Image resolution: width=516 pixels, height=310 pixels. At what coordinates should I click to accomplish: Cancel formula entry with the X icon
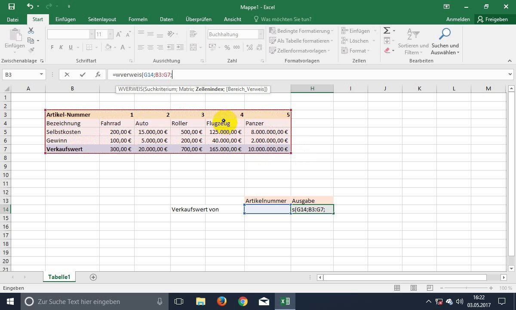click(67, 74)
